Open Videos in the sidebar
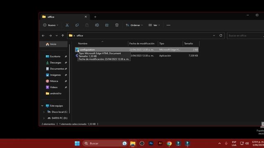Viewport: 264px width, 148px height. 54,87
